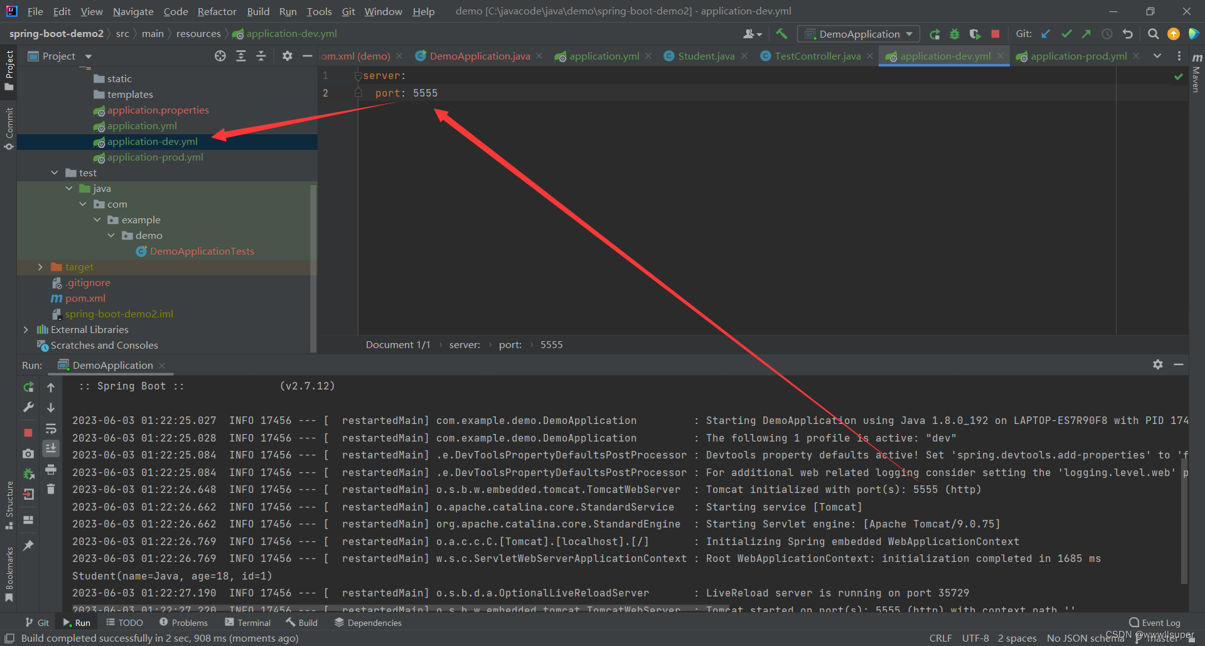This screenshot has height=646, width=1205.
Task: Collapse the test folder
Action: [55, 172]
